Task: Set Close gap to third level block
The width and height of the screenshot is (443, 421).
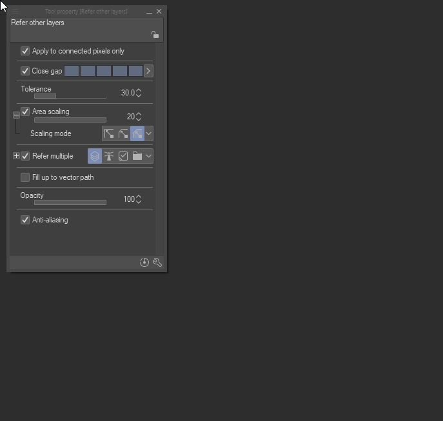Action: 104,71
